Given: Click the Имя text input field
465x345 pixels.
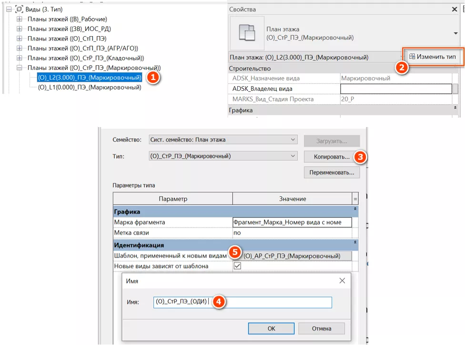Looking at the screenshot, I should 276,303.
